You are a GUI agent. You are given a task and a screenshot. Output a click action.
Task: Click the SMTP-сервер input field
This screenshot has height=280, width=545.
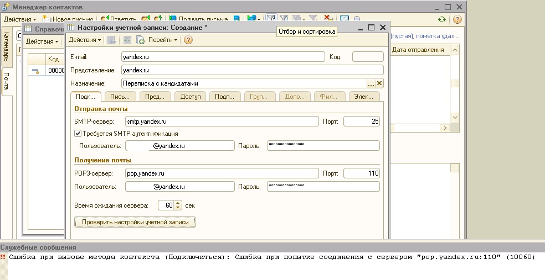coord(222,121)
